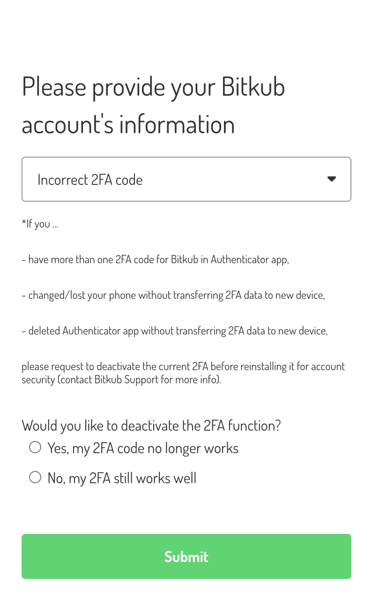Expand the 'Incorrect 2FA code' selector

(186, 179)
